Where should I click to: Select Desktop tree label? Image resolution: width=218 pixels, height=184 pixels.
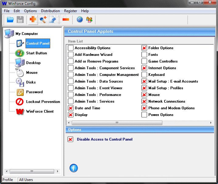33,63
